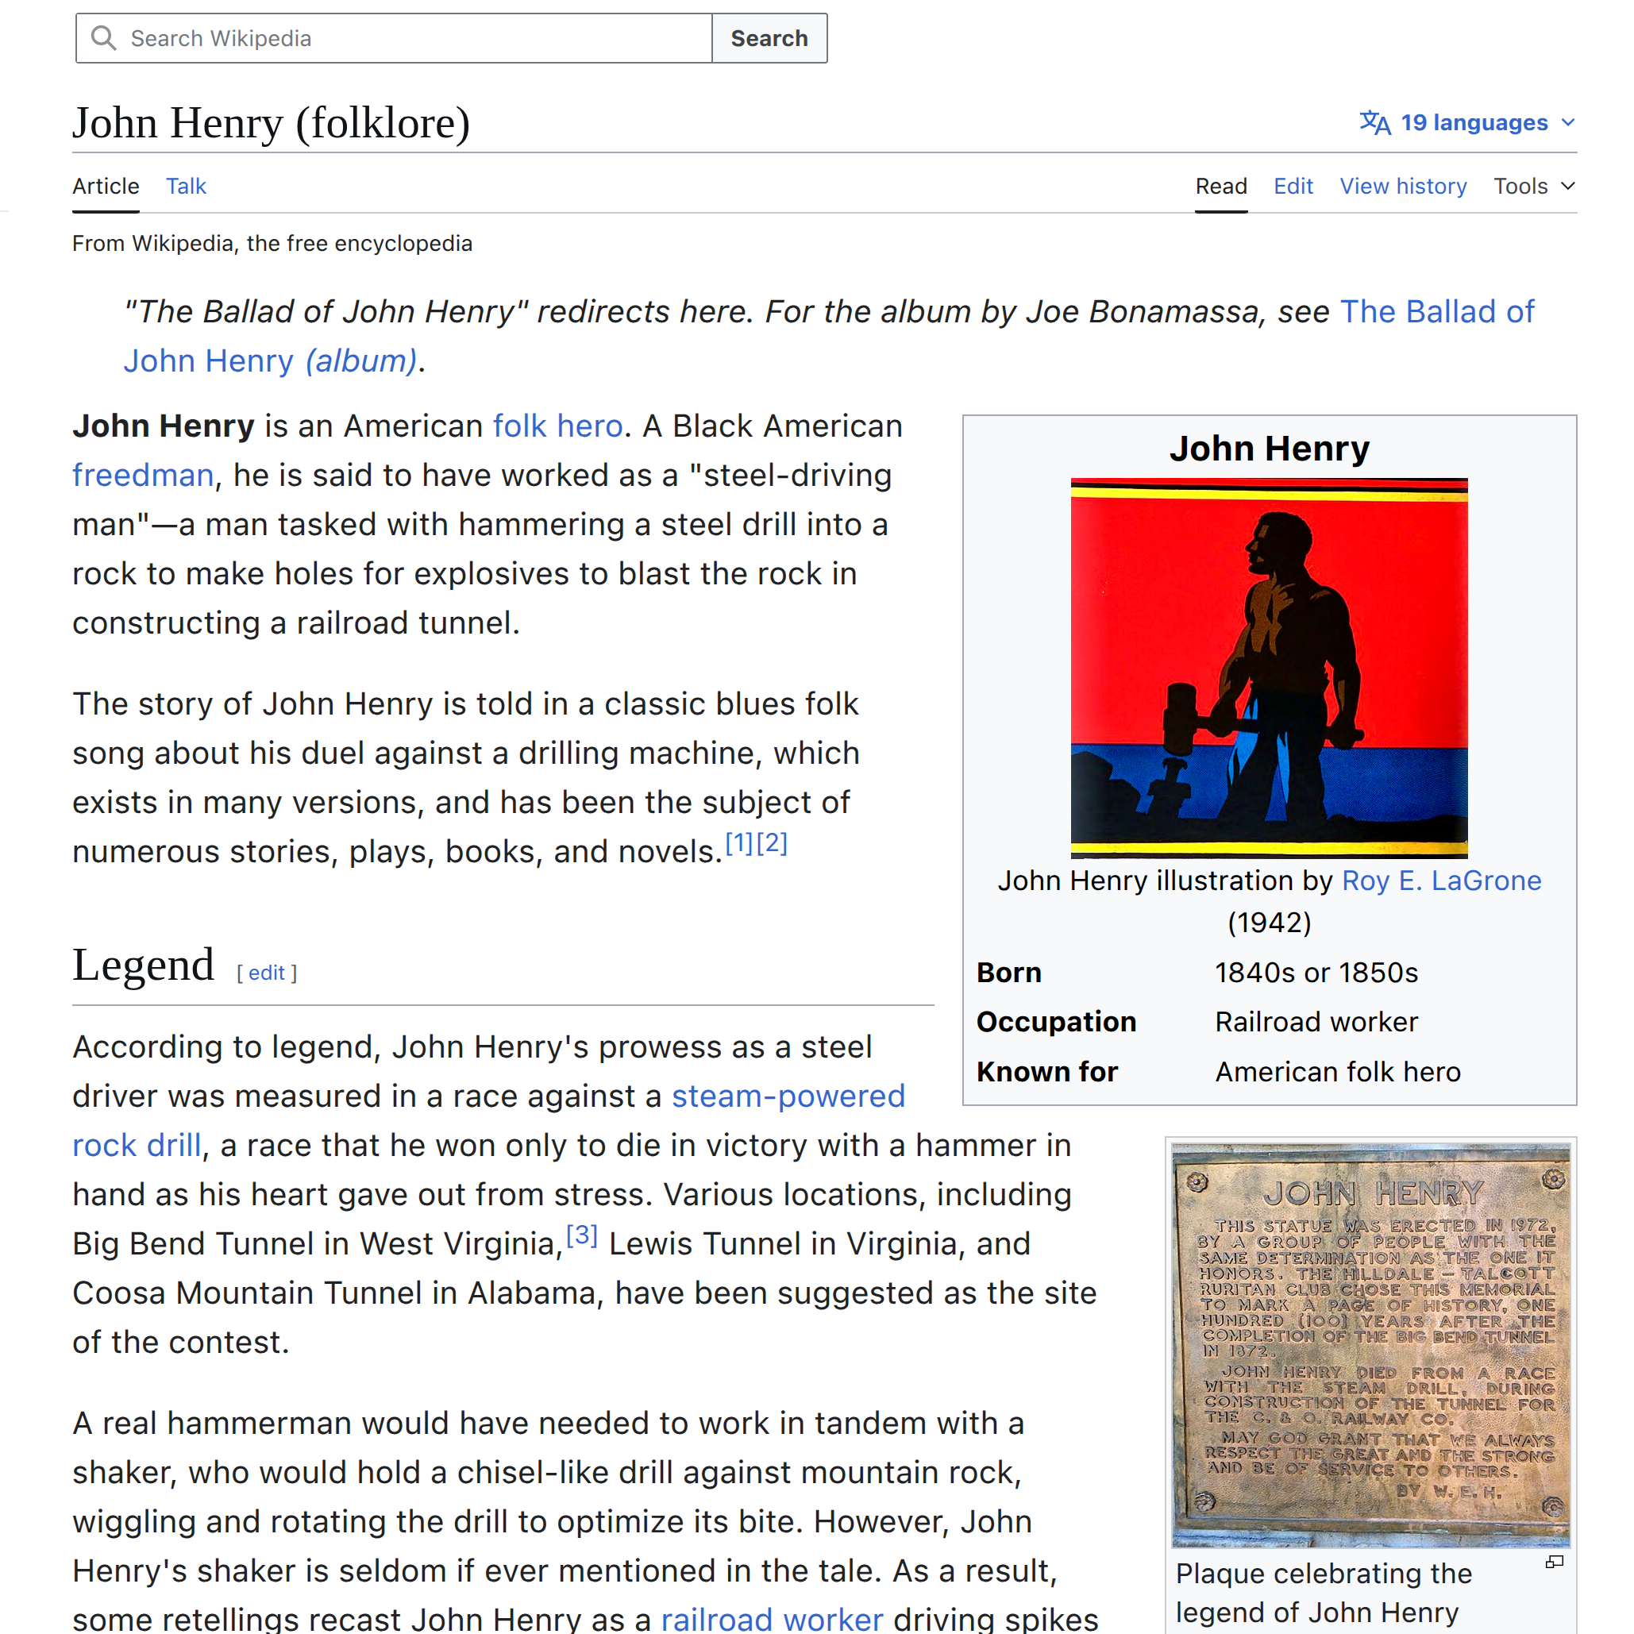Viewport: 1634px width, 1634px height.
Task: Click the language translation icon
Action: click(1374, 122)
